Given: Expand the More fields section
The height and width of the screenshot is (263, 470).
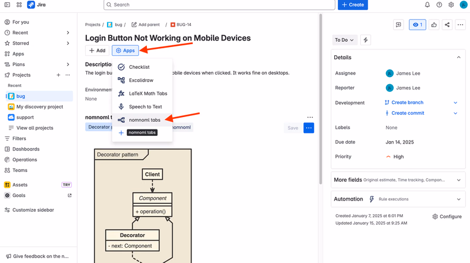Looking at the screenshot, I should [459, 180].
